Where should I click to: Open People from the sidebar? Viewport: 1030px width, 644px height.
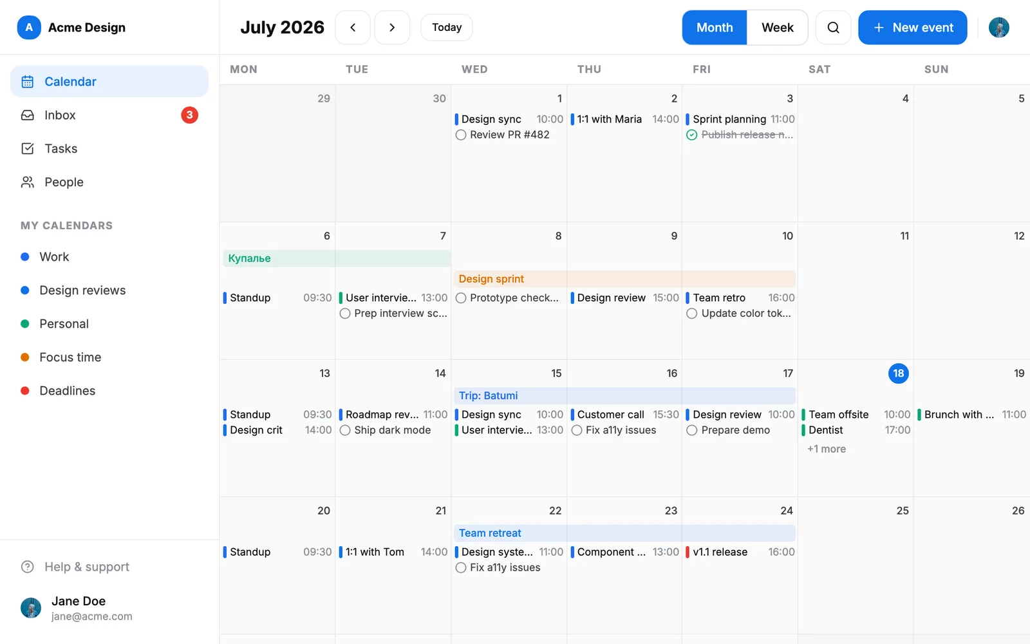coord(109,182)
